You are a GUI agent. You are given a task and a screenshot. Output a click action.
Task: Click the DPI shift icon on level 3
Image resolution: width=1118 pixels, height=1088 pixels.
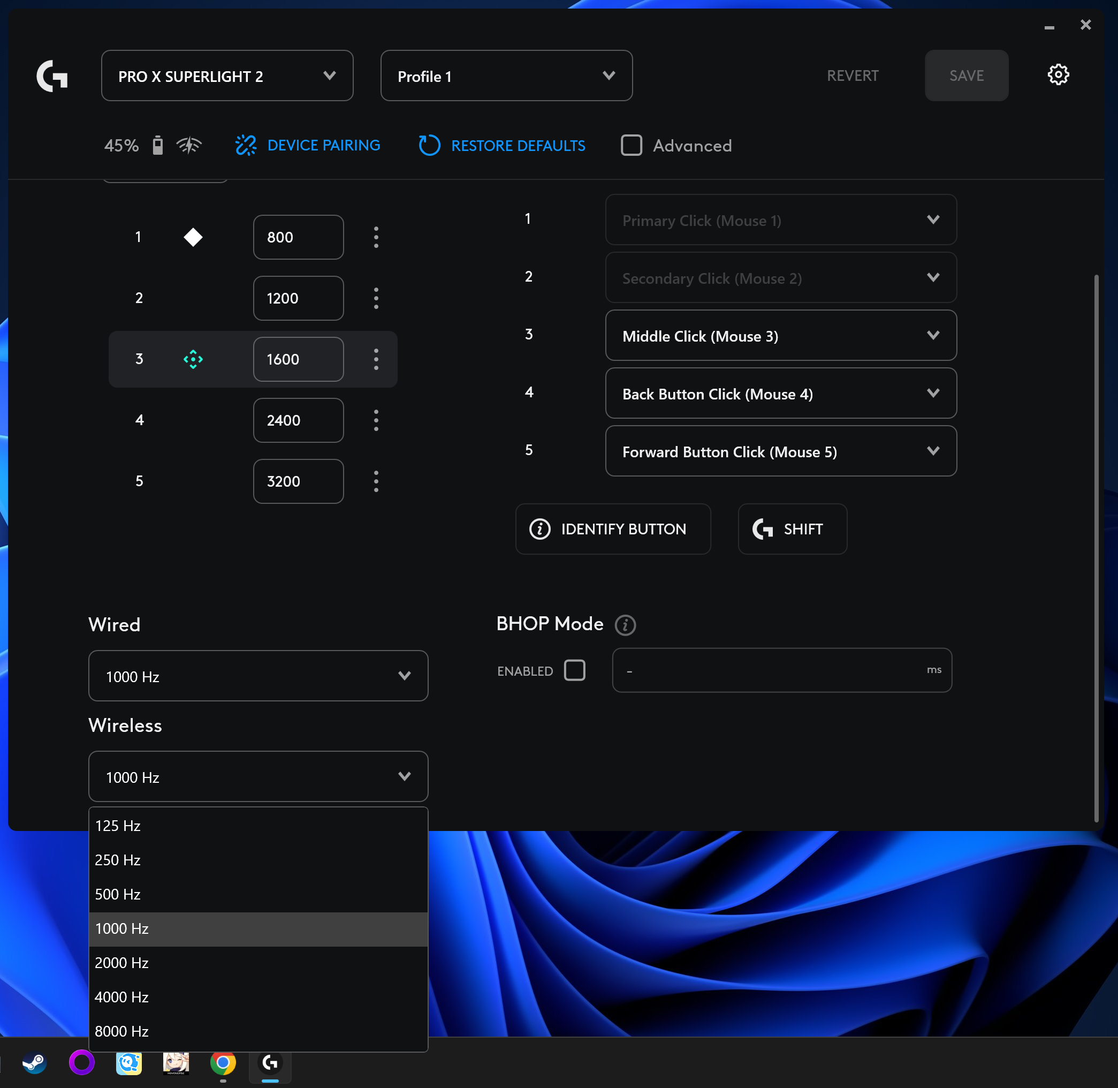coord(193,359)
